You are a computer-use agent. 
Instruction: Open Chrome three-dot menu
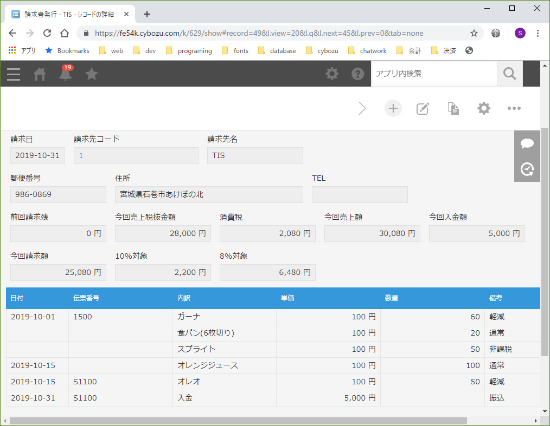coord(538,33)
